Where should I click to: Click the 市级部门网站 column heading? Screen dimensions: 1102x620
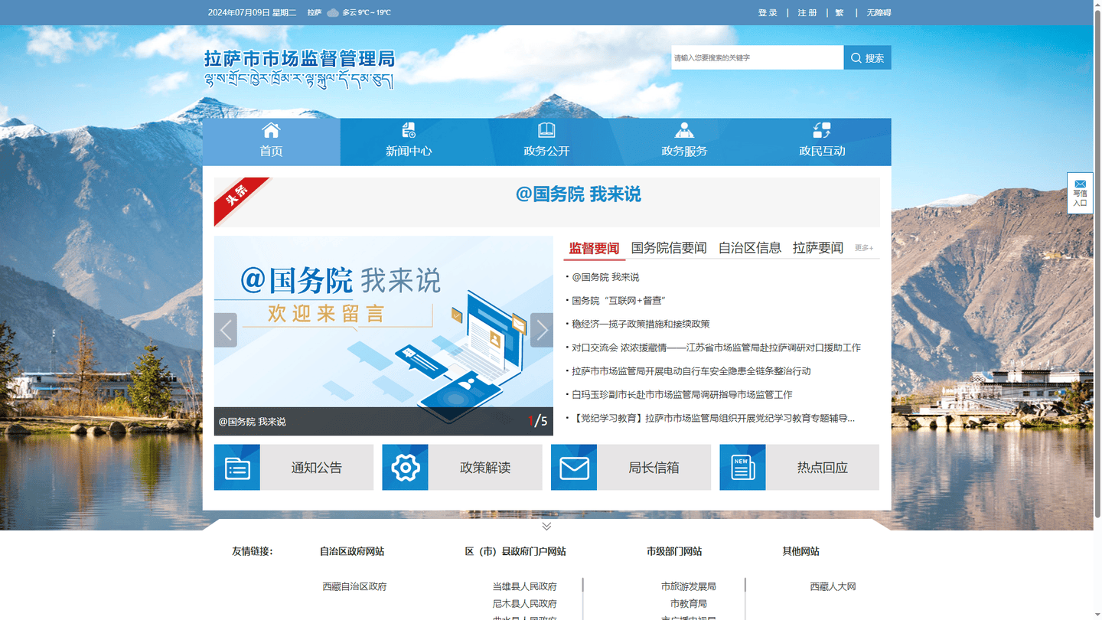pos(674,551)
